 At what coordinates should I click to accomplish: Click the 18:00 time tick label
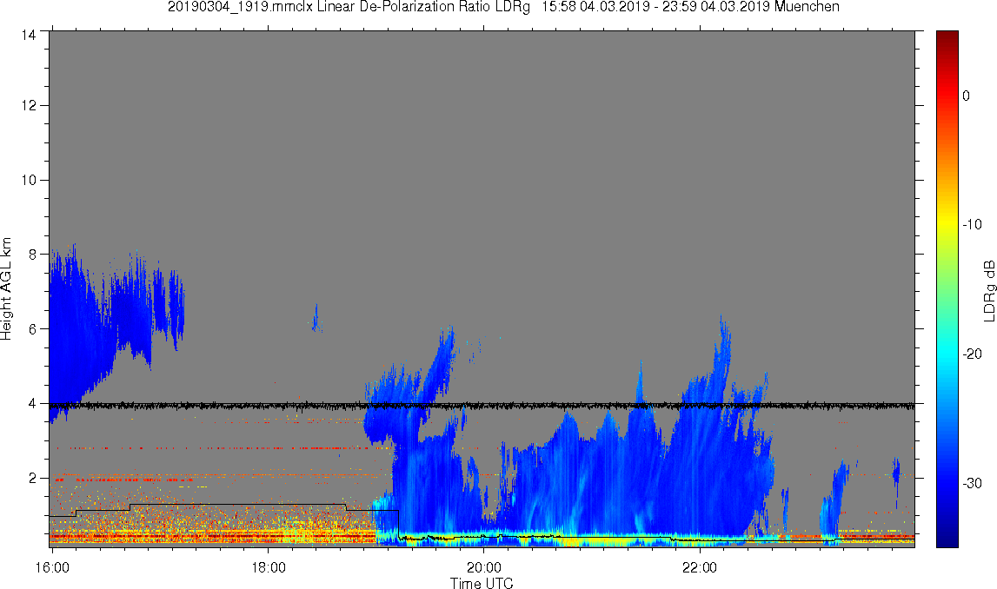click(x=269, y=567)
